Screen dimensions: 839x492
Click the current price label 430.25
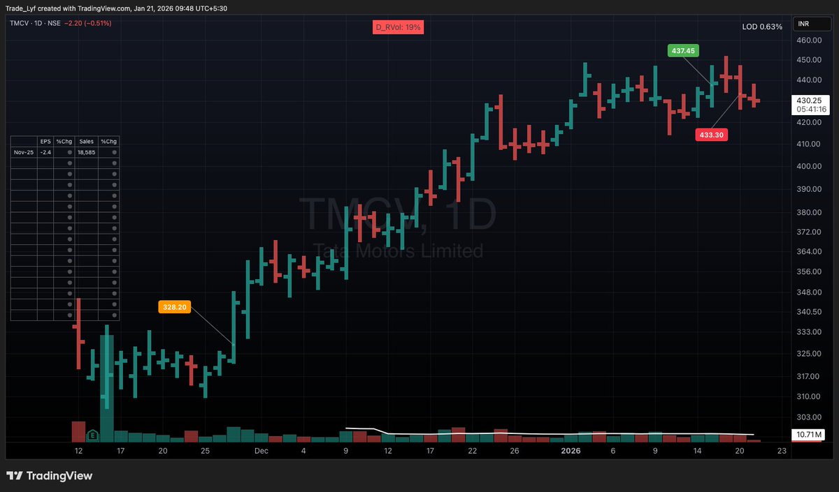[808, 100]
